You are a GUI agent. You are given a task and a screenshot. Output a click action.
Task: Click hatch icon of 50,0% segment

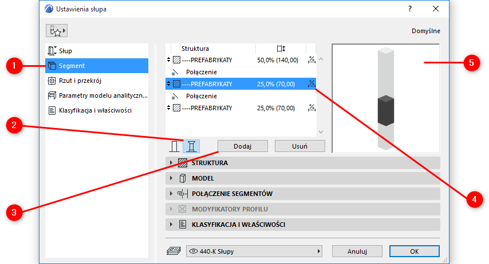pyautogui.click(x=177, y=60)
